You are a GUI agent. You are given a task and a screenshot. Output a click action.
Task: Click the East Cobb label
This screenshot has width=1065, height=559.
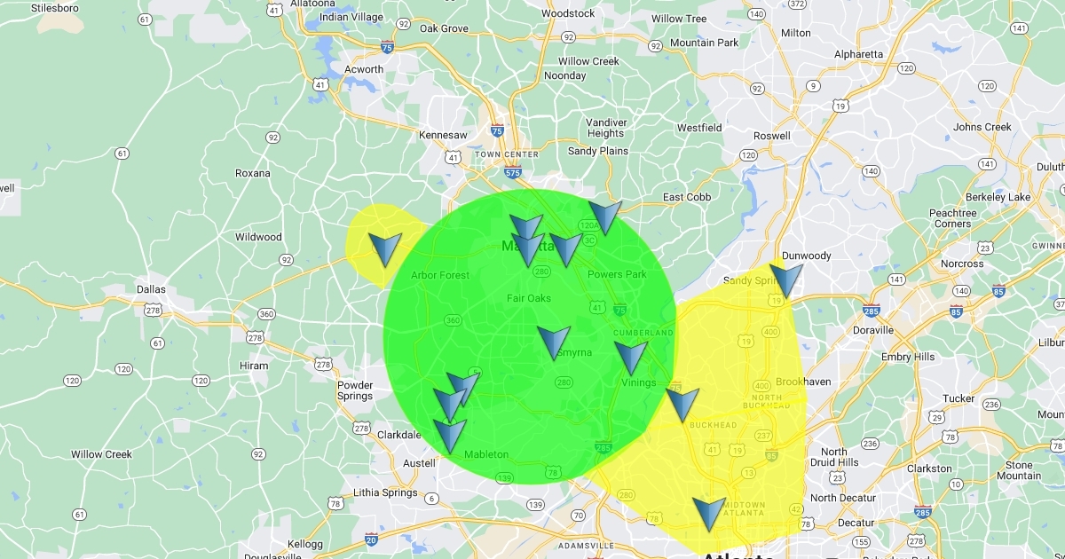(x=687, y=197)
